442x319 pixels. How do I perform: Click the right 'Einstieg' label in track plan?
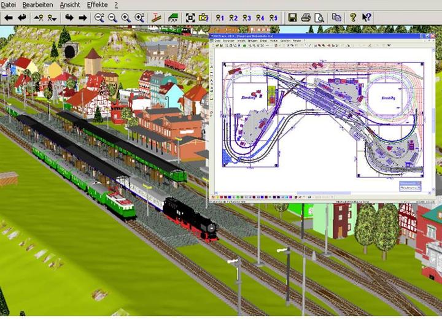389,98
